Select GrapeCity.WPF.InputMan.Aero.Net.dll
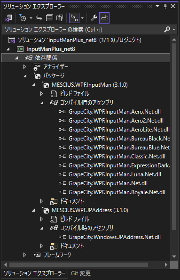The image size is (180, 280). tap(115, 112)
